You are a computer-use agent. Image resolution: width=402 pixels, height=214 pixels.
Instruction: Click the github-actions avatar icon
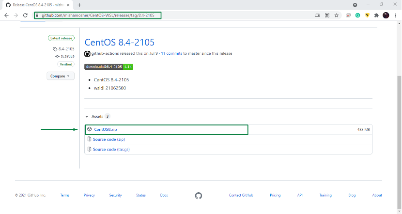click(x=87, y=54)
